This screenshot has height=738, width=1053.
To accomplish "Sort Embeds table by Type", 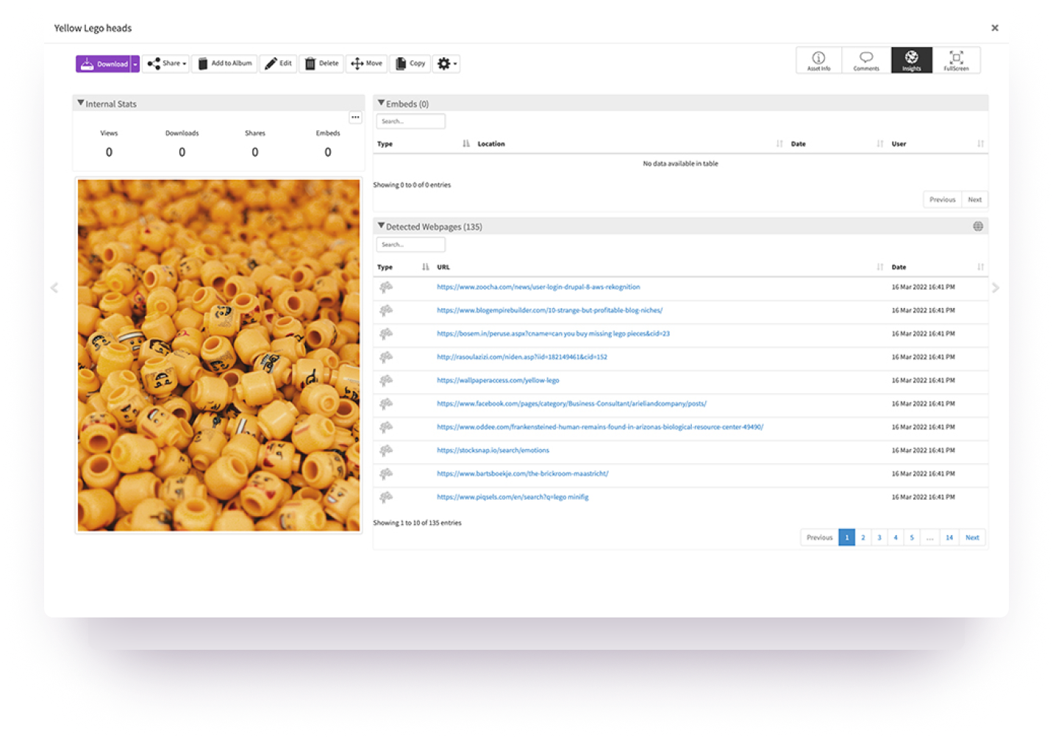I will click(x=423, y=144).
